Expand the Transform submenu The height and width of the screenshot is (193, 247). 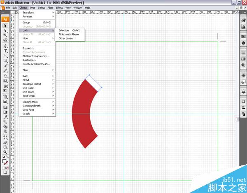tap(37, 12)
